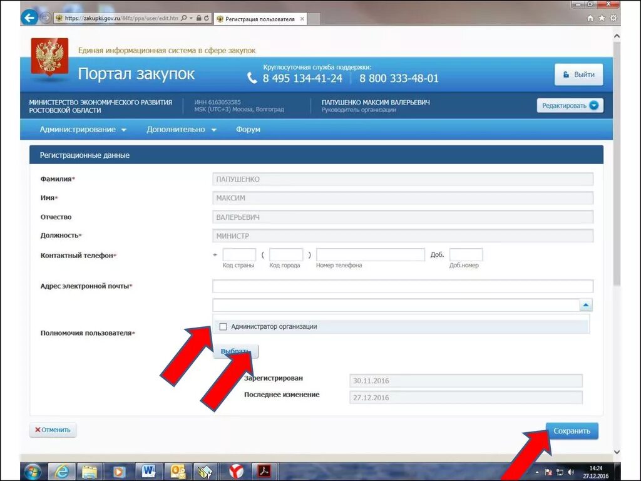Screen dimensions: 641x481
Task: Close the 'Регистрация пользователя' tab
Action: [302, 19]
